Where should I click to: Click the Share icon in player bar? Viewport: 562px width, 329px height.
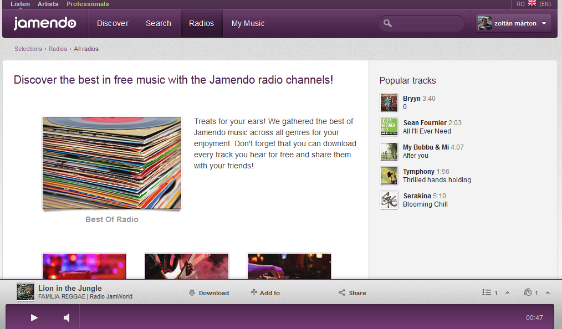tap(342, 293)
